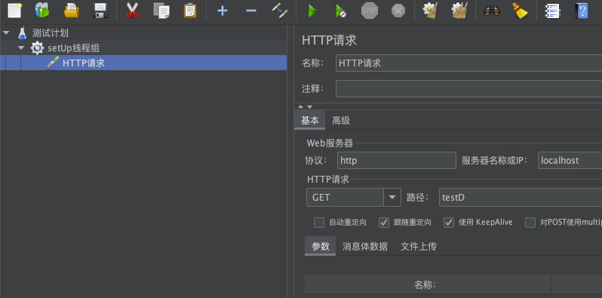Click the 协议 field containing http
Viewport: 602px width, 298px height.
(397, 160)
